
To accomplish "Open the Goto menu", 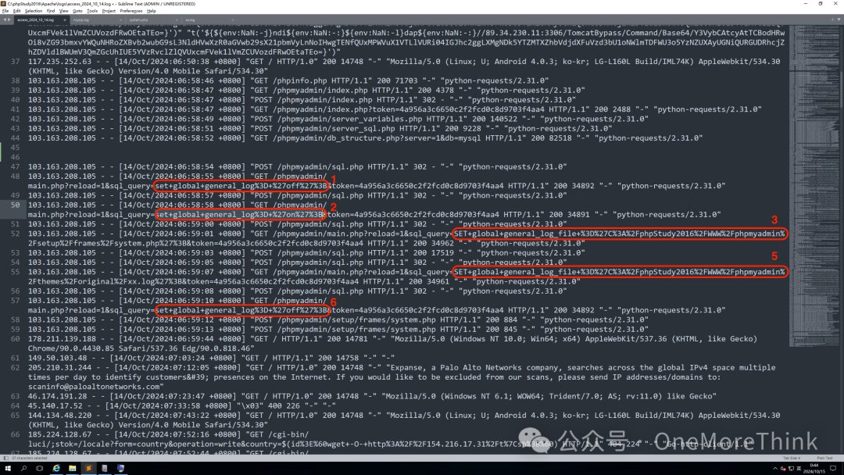I will 77,11.
